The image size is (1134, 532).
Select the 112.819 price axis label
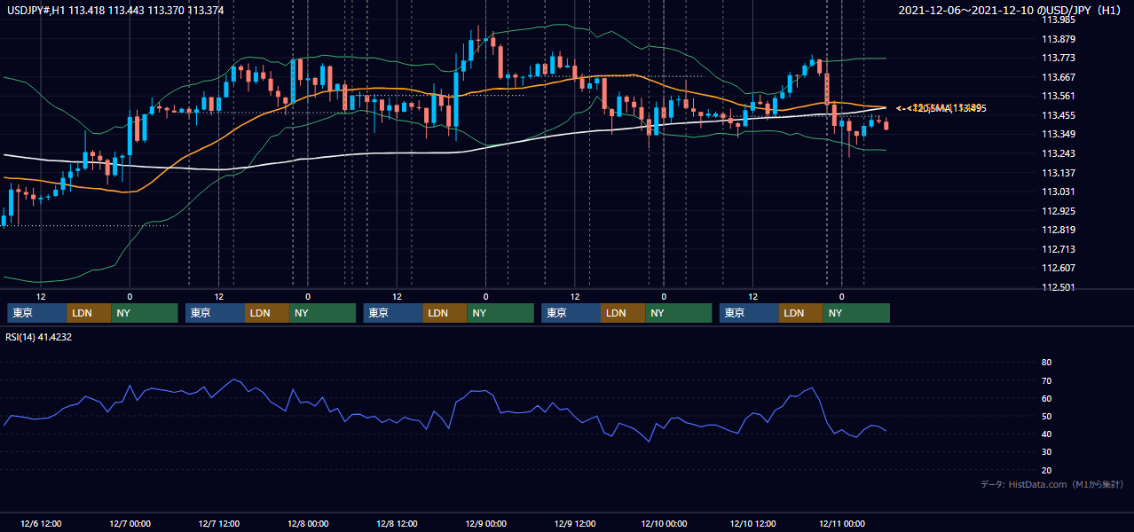[1059, 230]
